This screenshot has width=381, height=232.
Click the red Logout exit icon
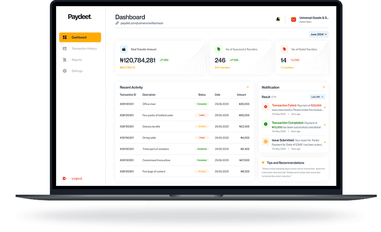tap(65, 178)
